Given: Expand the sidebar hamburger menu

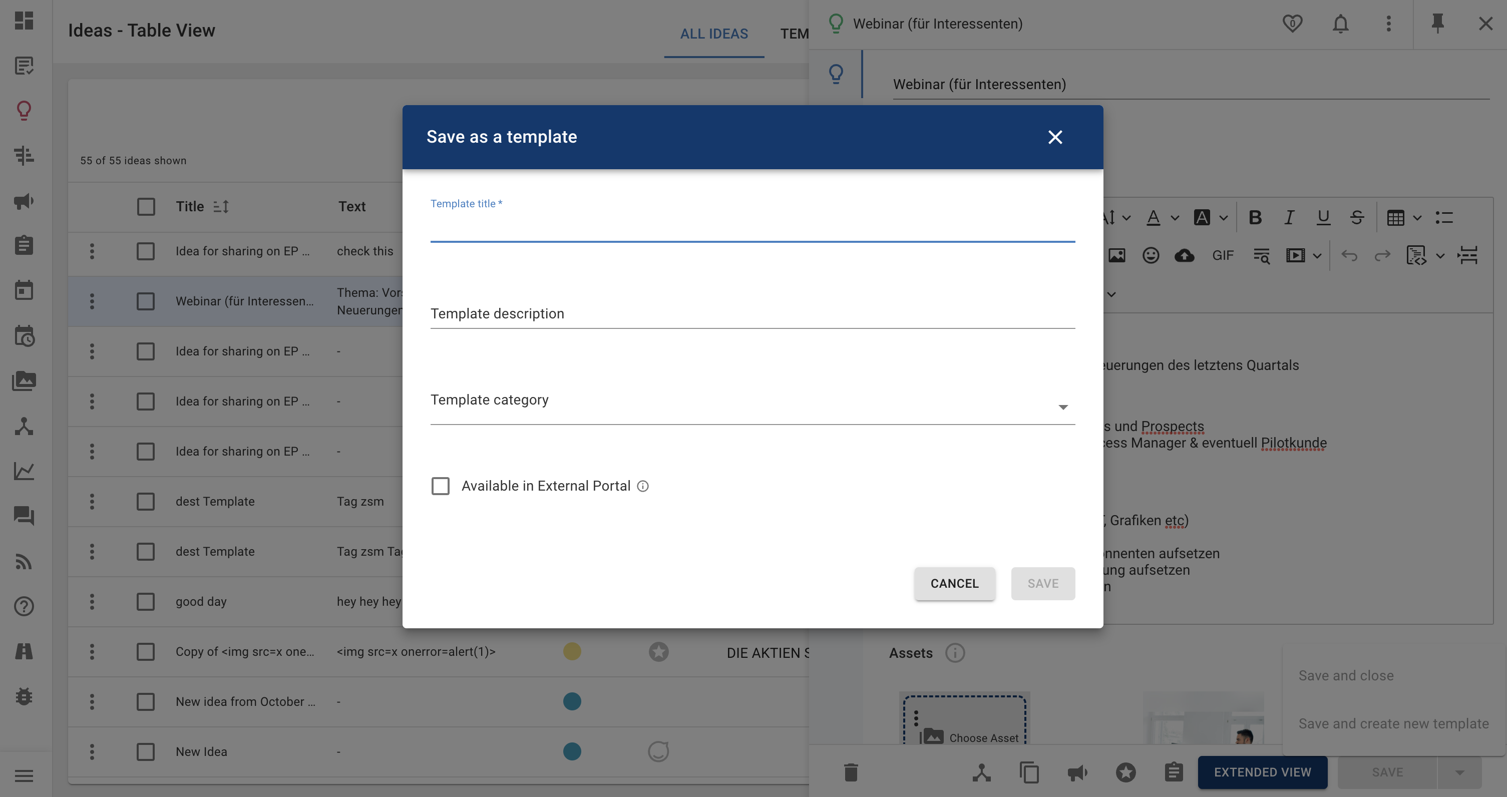Looking at the screenshot, I should [24, 776].
